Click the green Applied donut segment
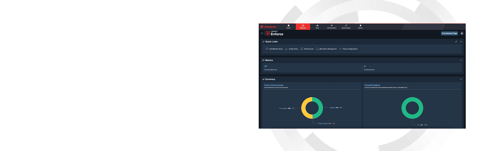 (321, 108)
